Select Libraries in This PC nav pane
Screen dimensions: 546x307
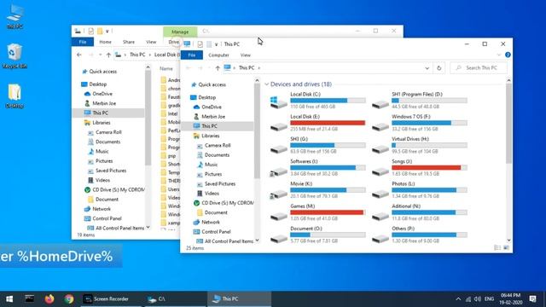(211, 136)
